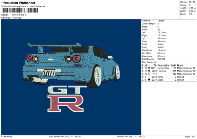The image size is (197, 139).
Task: Click the 'Right:' measurement label
Action: click(144, 35)
